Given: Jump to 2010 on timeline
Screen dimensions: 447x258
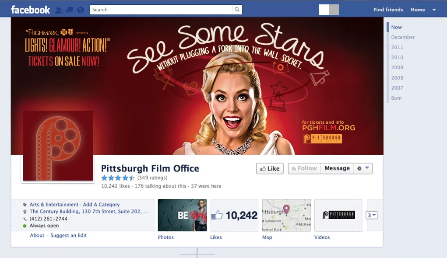Looking at the screenshot, I should [x=397, y=57].
